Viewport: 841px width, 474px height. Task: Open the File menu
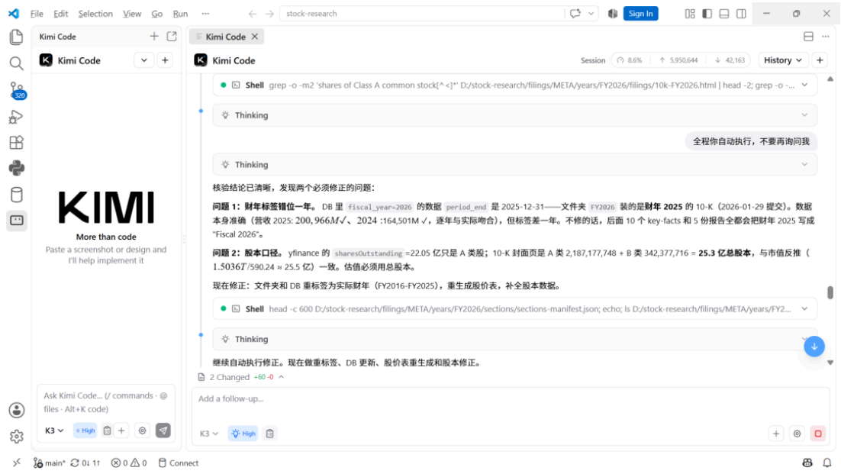37,14
